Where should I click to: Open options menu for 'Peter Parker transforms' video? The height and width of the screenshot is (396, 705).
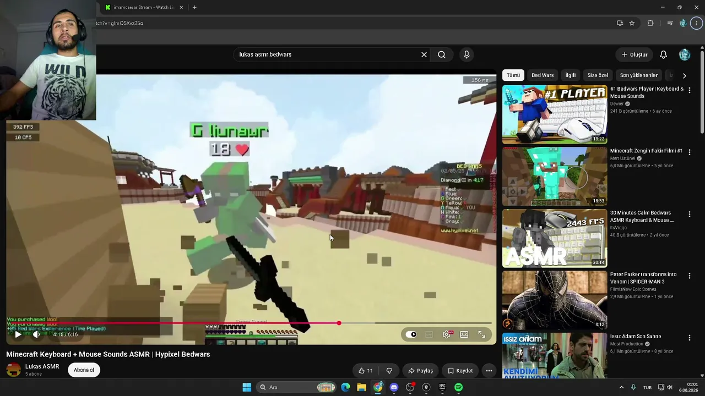(x=689, y=276)
